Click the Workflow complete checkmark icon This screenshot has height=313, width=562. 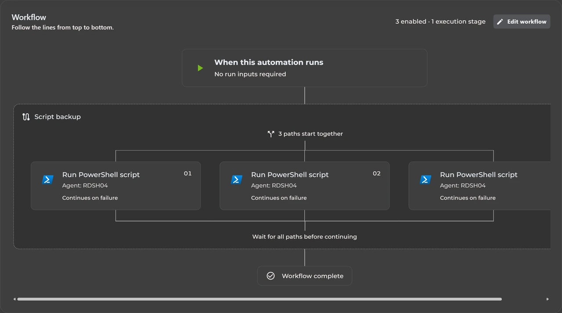(x=271, y=276)
